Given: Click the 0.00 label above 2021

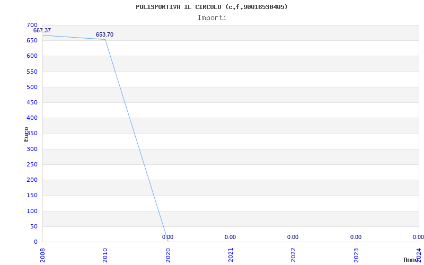Looking at the screenshot, I should (x=230, y=237).
